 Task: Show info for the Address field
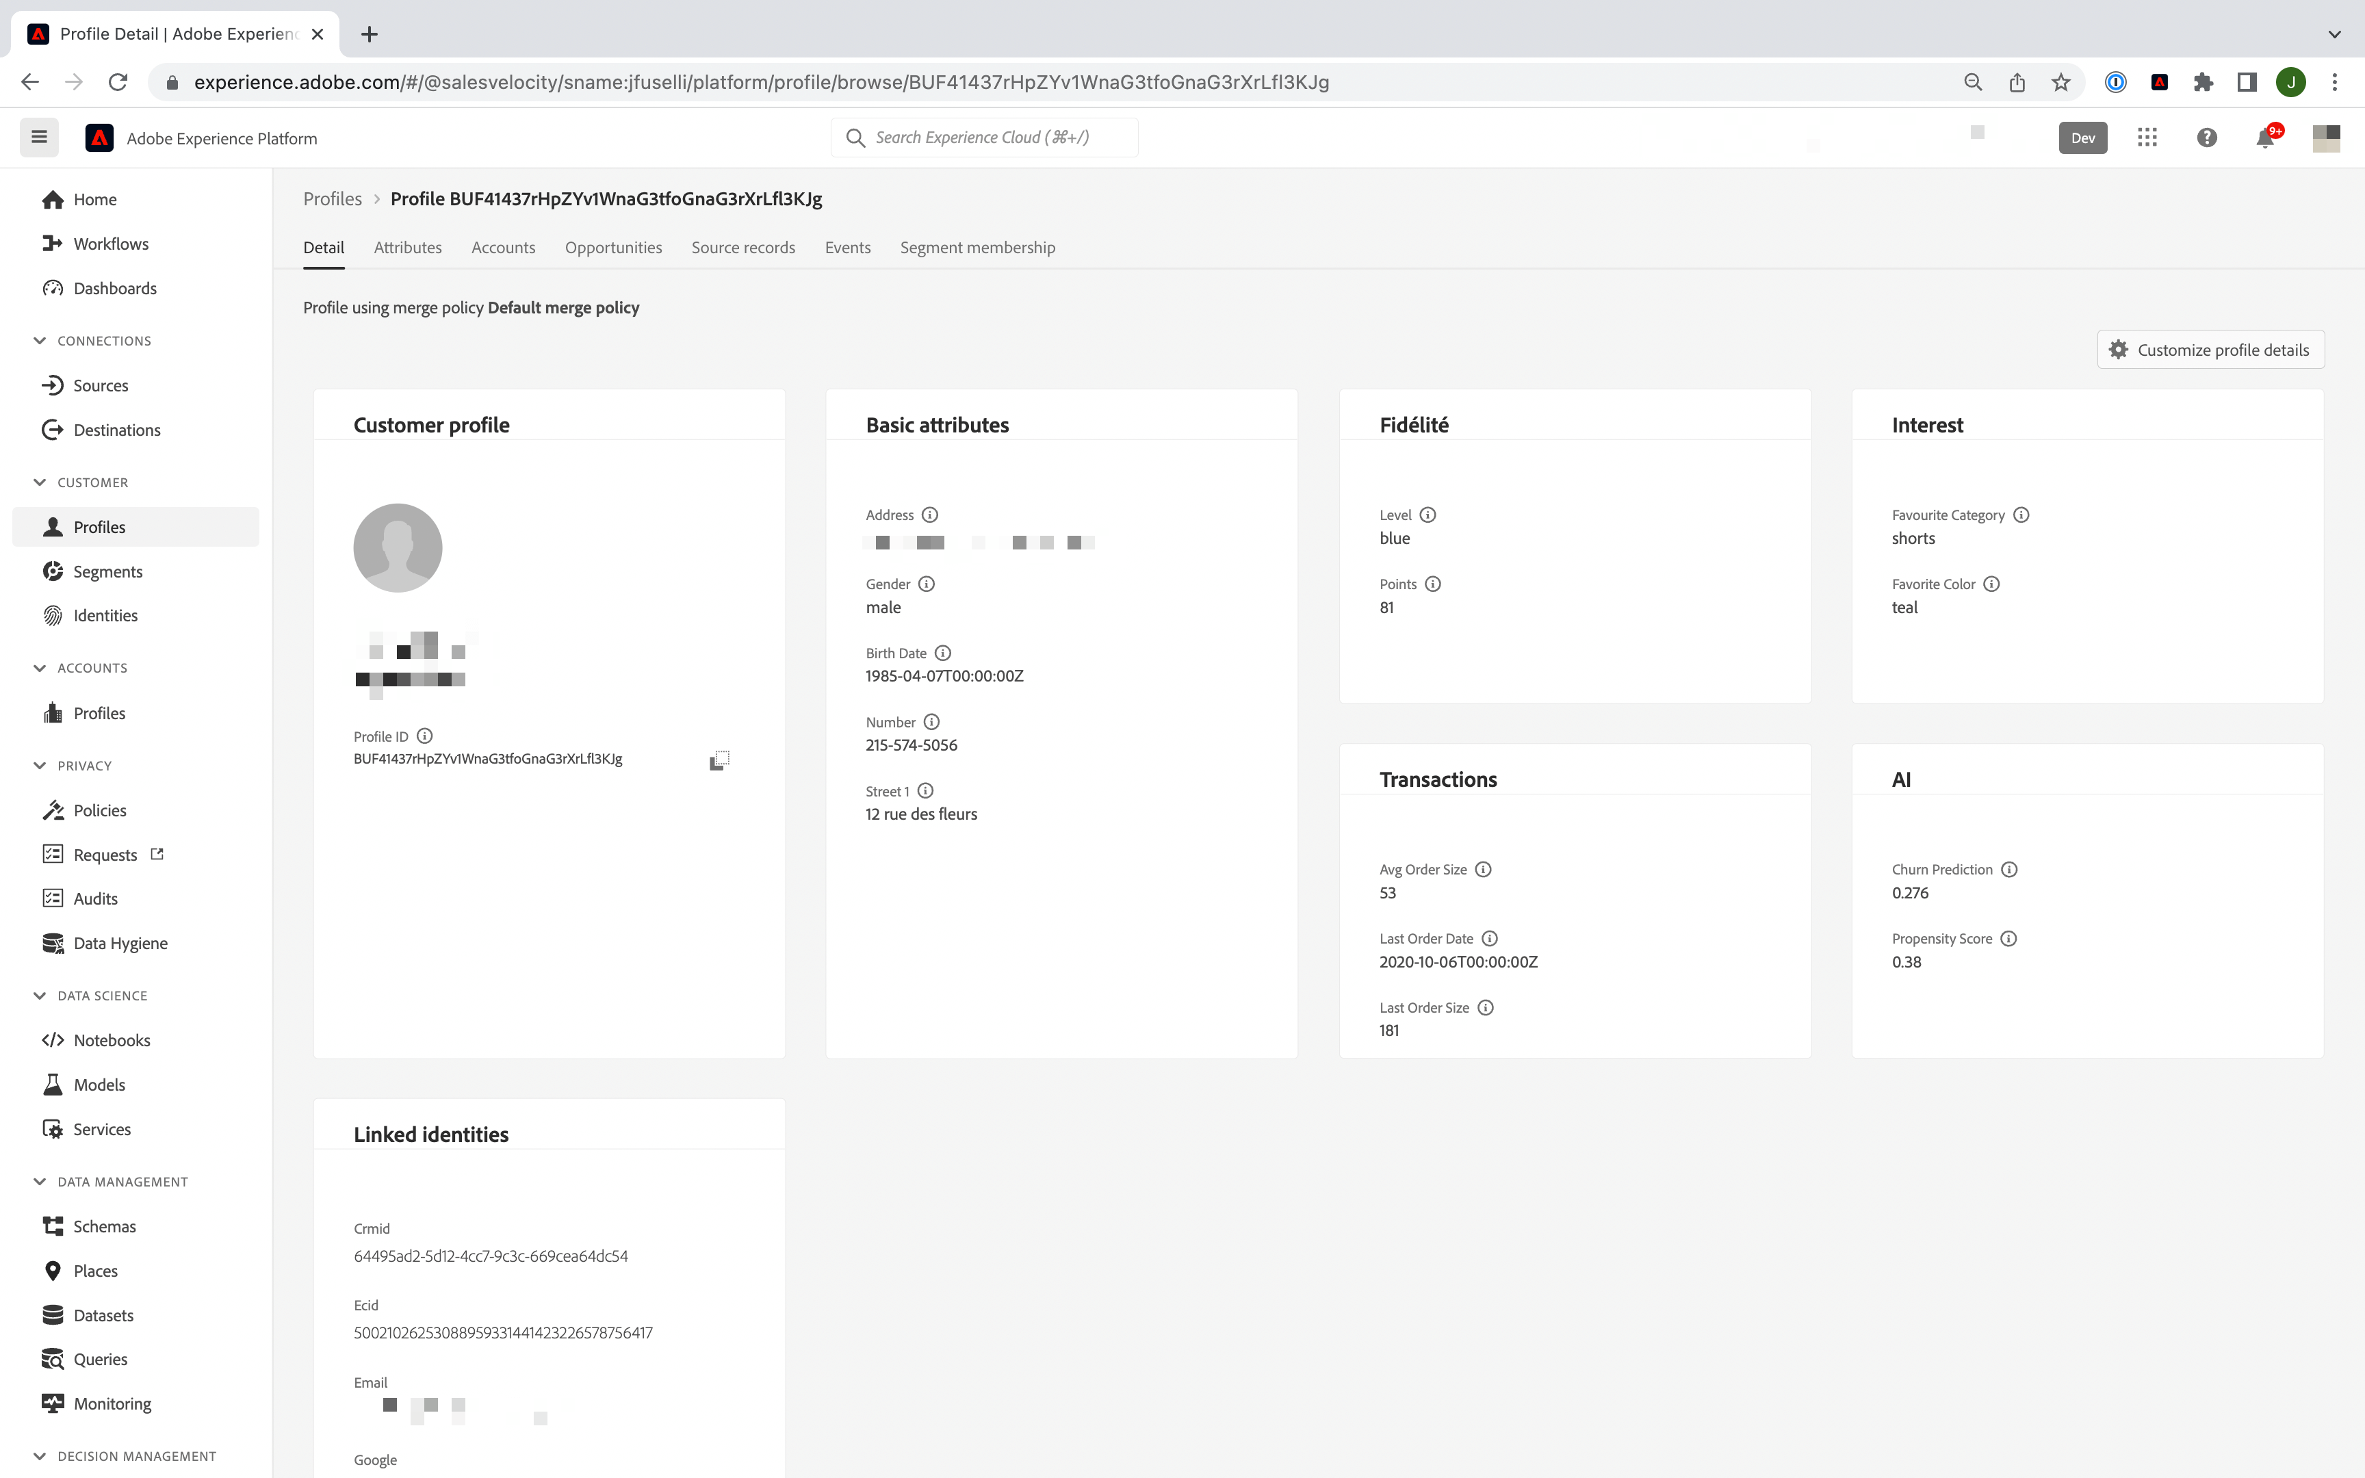coord(931,515)
